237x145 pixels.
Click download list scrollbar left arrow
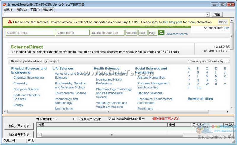[x=39, y=135]
